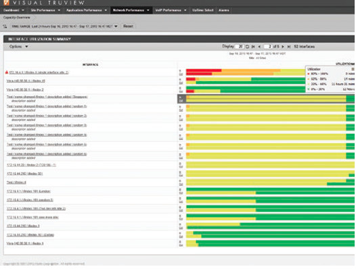
Task: Click the Utilization legend popup handle icon
Action: [x=353, y=69]
